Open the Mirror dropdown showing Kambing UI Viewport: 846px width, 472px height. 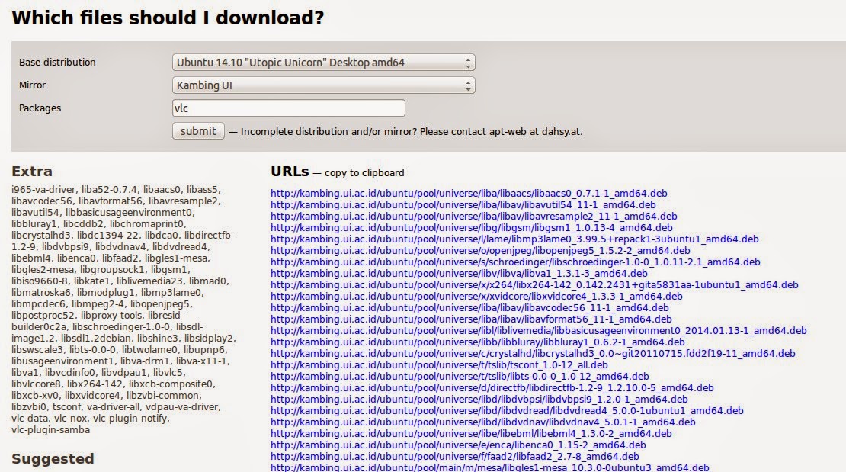tap(324, 85)
